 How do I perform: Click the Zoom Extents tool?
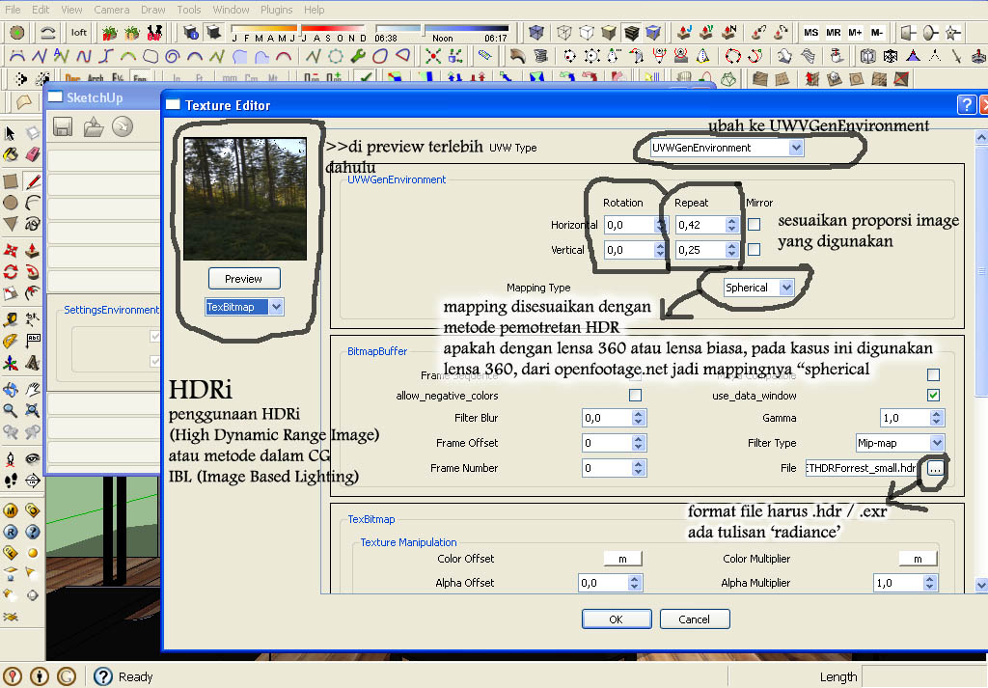tap(32, 411)
